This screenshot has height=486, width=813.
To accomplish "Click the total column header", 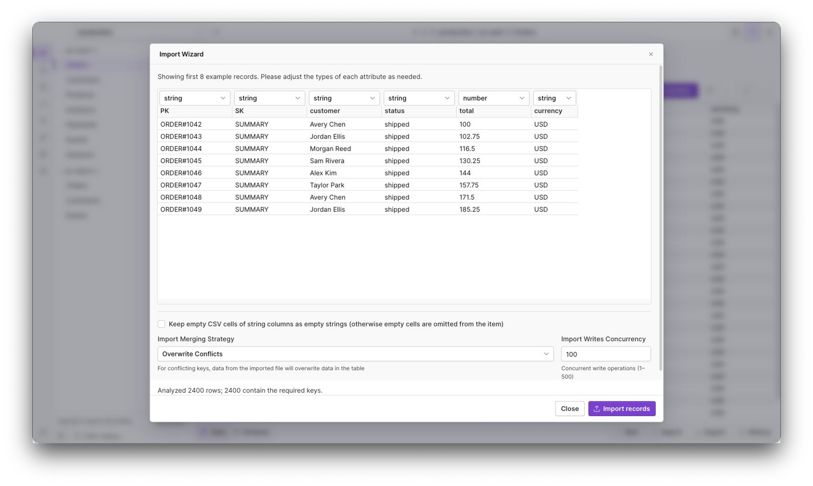I will pos(494,111).
